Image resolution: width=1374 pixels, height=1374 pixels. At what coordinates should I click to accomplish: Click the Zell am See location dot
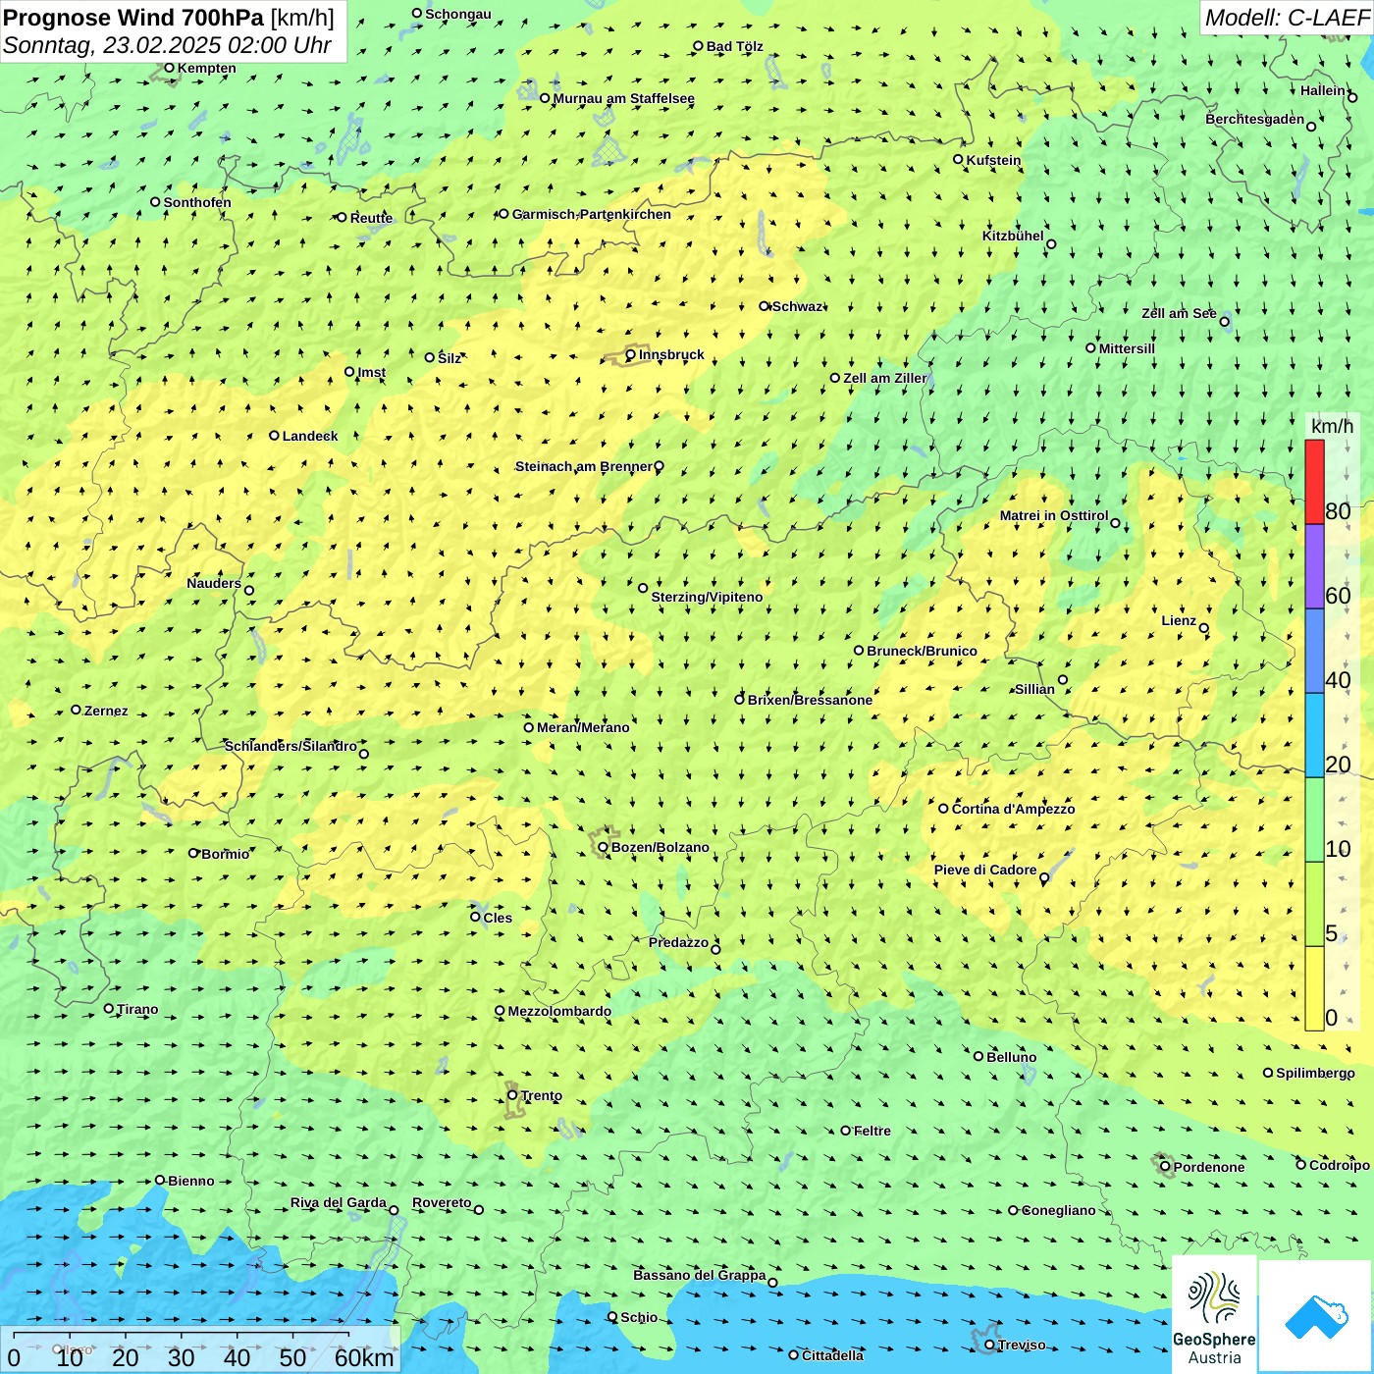[x=1225, y=321]
